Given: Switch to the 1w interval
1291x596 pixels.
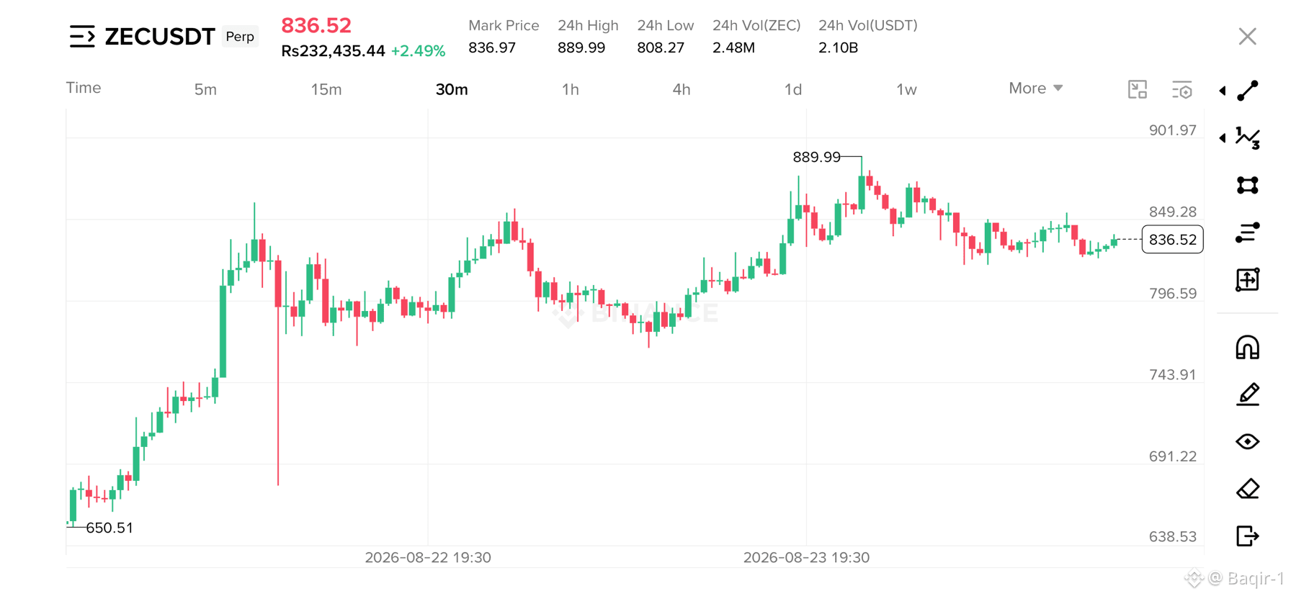Looking at the screenshot, I should [906, 89].
